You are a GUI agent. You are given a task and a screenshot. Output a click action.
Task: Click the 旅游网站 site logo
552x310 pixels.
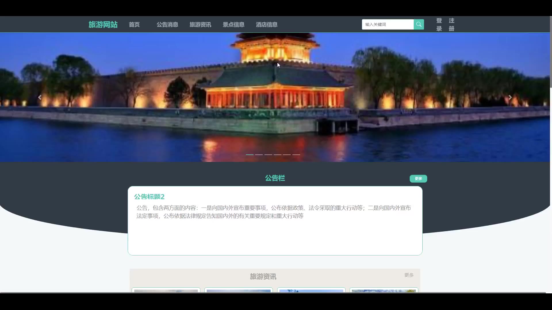coord(103,24)
